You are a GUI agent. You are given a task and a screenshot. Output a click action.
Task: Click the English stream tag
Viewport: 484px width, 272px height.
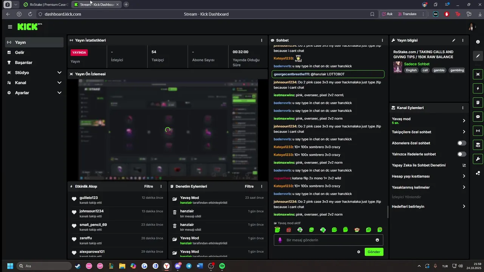(x=411, y=70)
